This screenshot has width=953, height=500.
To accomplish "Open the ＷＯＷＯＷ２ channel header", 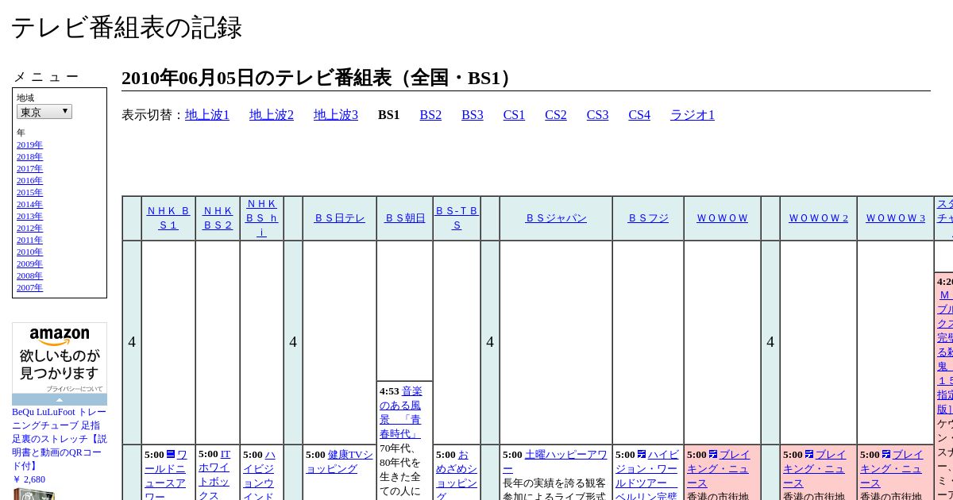I will pyautogui.click(x=818, y=218).
